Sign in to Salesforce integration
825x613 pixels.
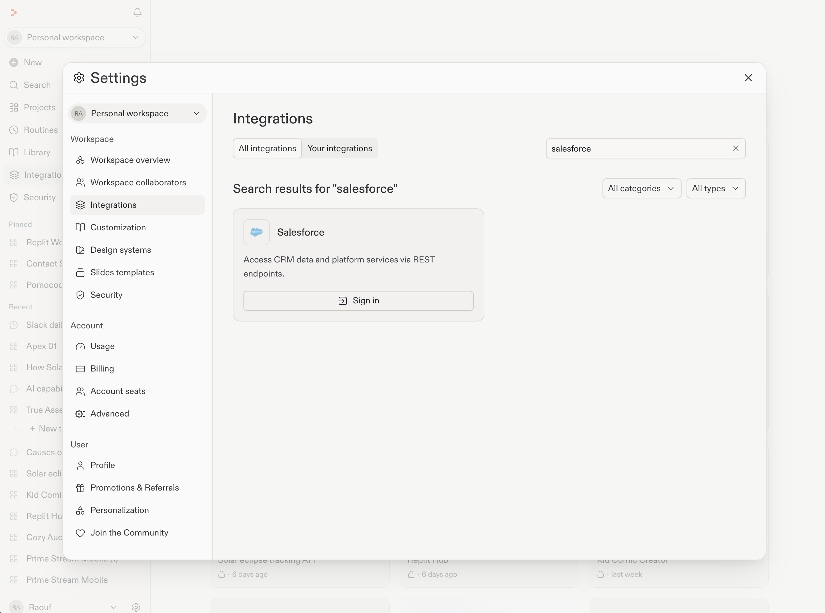point(358,301)
